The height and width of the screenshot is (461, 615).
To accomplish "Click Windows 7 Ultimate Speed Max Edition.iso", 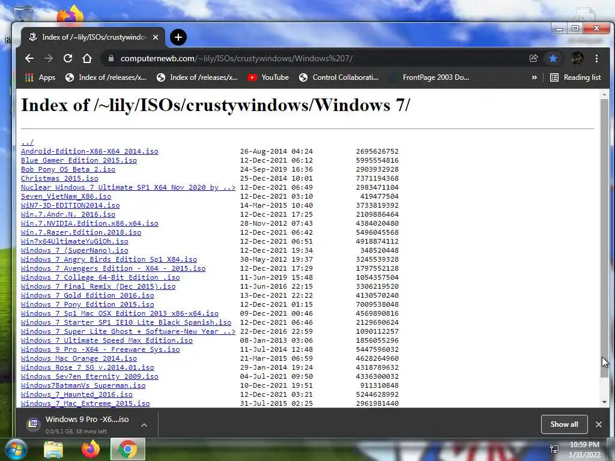I will [107, 341].
